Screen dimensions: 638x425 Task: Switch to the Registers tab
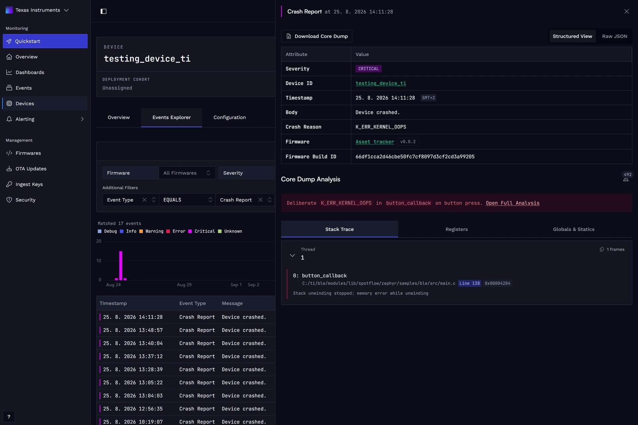tap(457, 229)
